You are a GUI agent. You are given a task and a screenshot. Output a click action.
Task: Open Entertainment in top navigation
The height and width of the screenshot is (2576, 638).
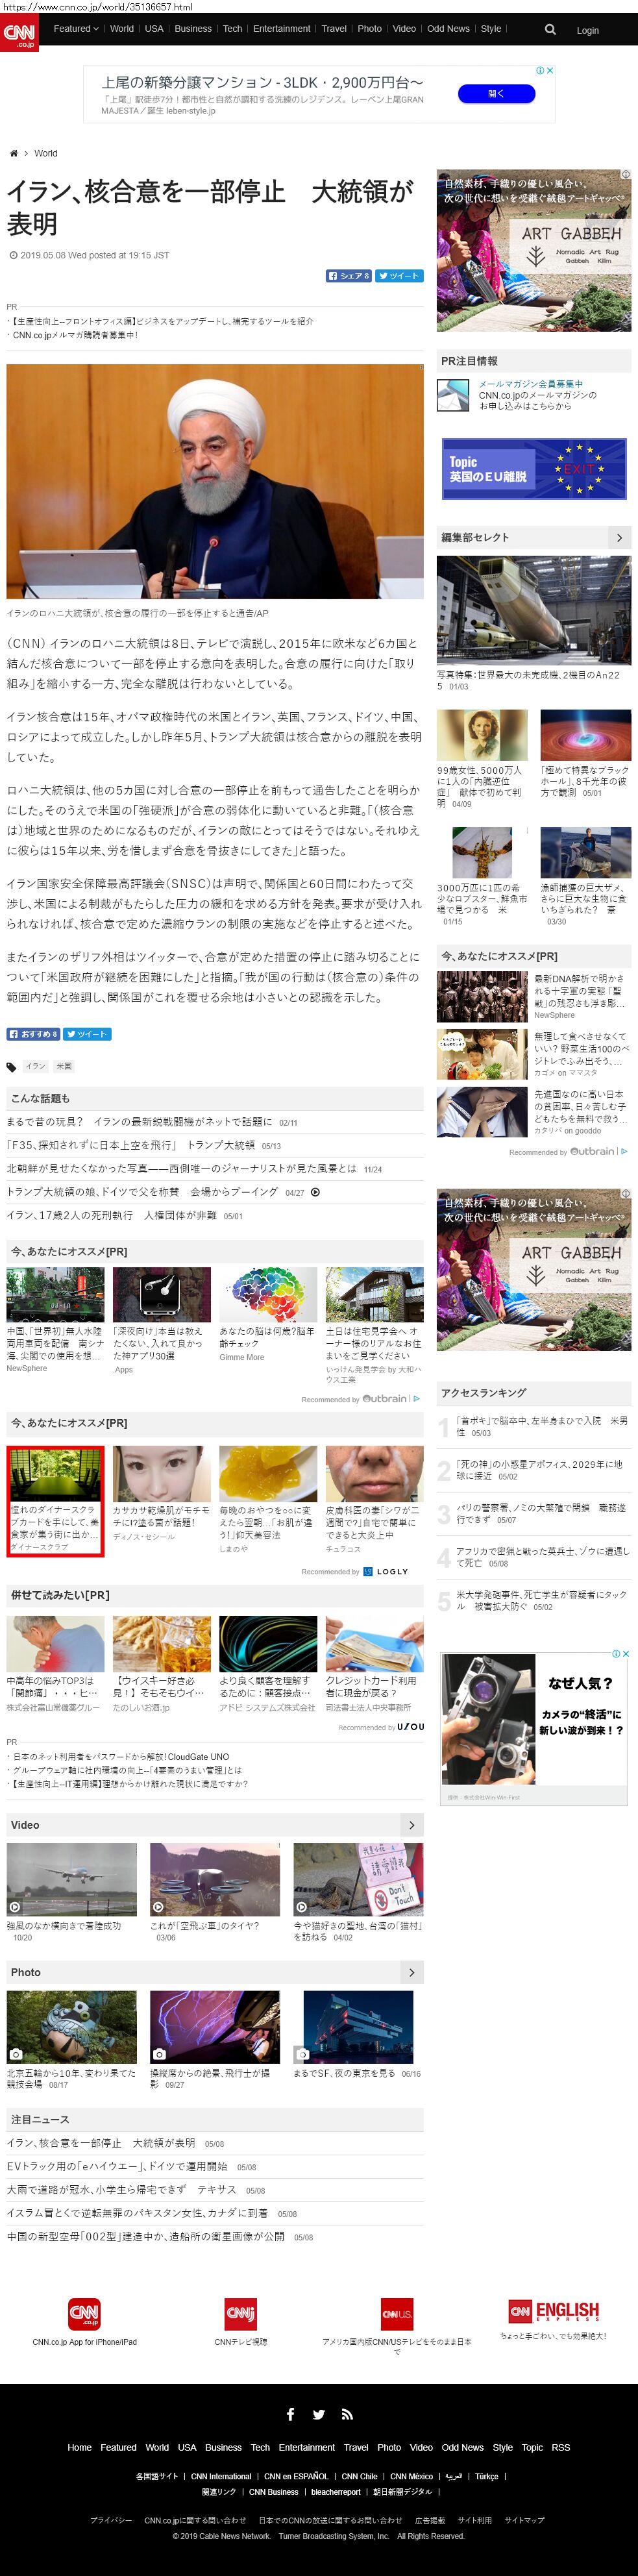point(281,29)
